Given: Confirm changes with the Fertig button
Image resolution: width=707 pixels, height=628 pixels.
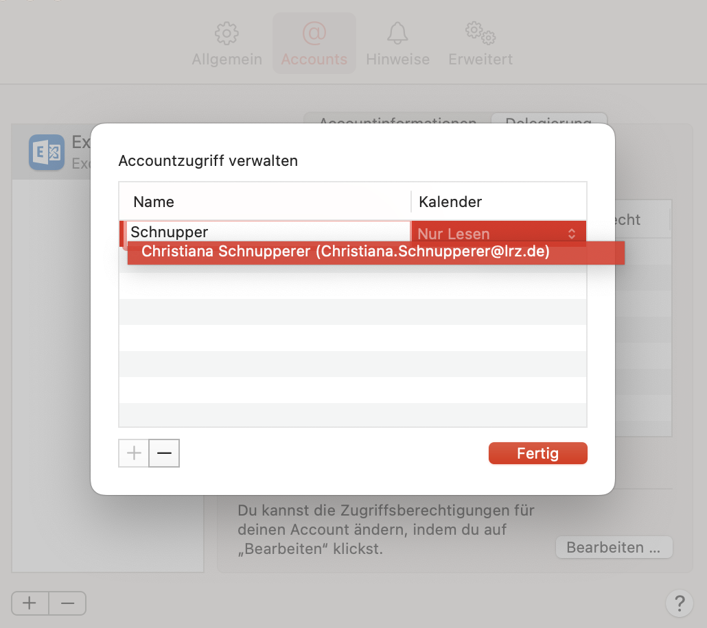Looking at the screenshot, I should pyautogui.click(x=537, y=453).
